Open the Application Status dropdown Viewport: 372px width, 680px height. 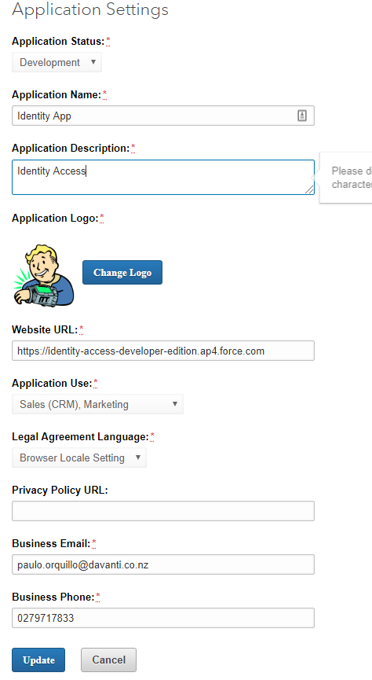tap(57, 62)
